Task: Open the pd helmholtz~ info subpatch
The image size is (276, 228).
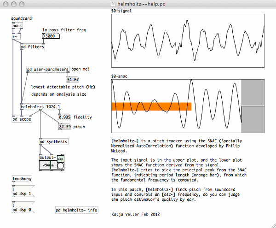Action: [77, 210]
